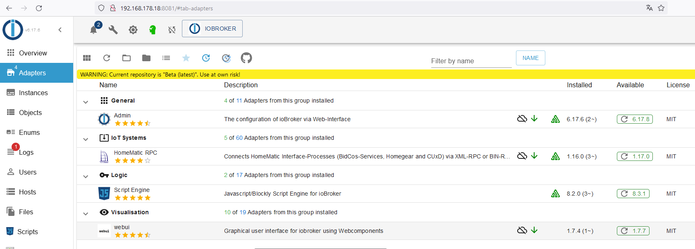Collapse the sidebar with the chevron
Screen dimensions: 695x249
pos(60,30)
